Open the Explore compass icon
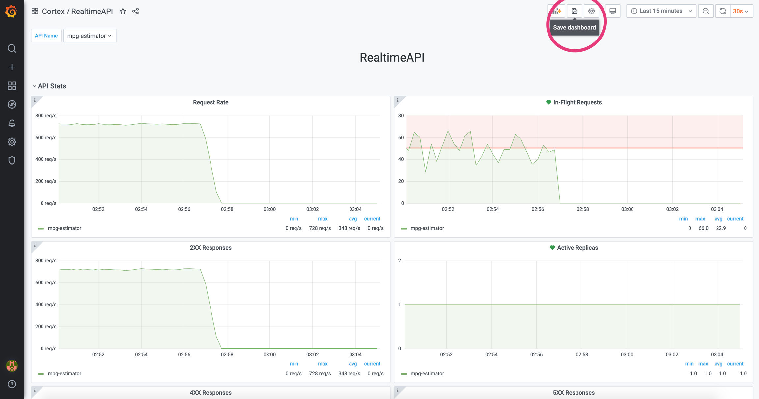This screenshot has height=399, width=759. pos(12,104)
